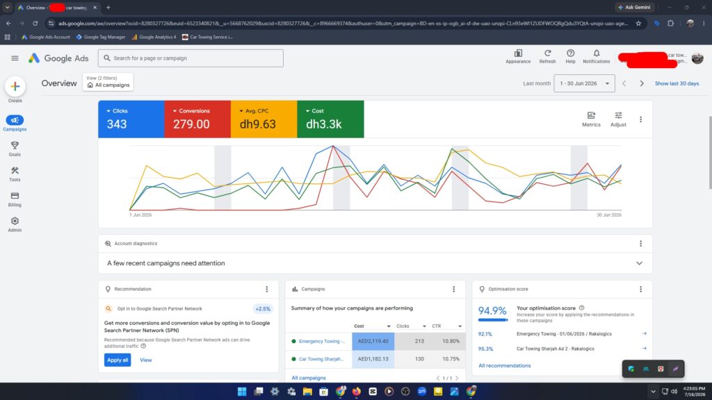Open the Billing sidebar section
The height and width of the screenshot is (400, 712).
pos(15,199)
